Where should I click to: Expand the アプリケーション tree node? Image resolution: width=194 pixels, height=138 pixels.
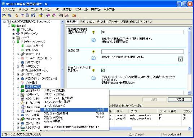pos(14,34)
